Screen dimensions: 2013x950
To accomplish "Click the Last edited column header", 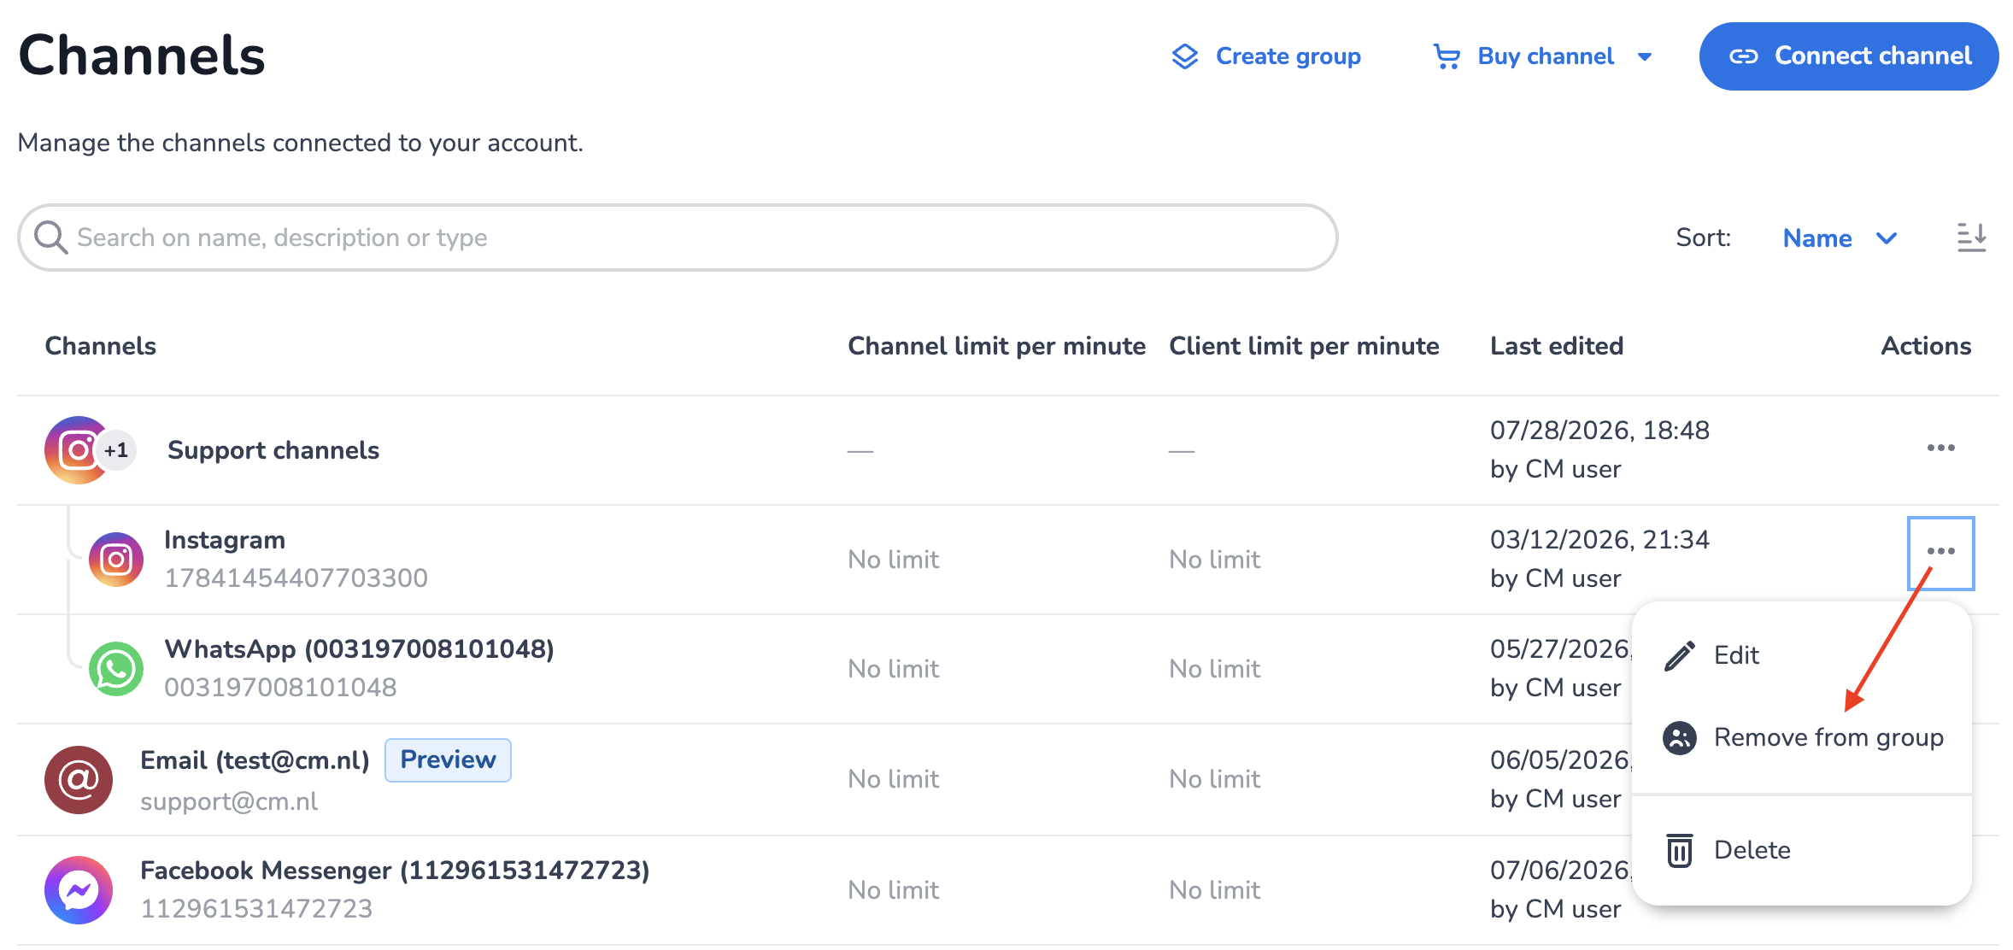I will click(1557, 346).
